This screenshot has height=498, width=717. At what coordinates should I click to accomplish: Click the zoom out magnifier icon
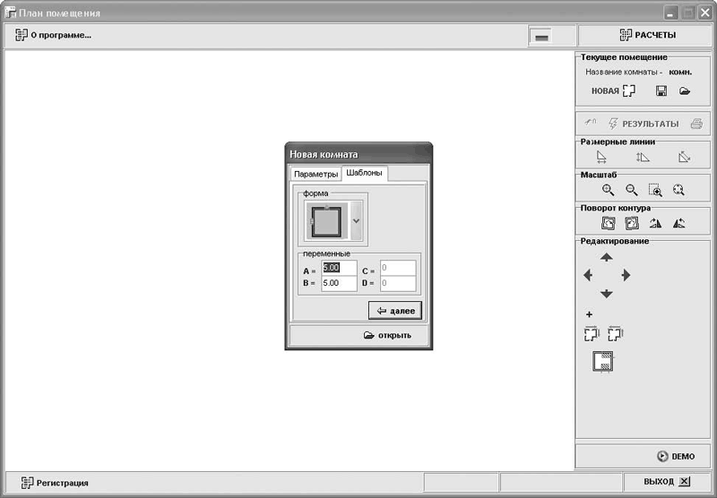[632, 190]
